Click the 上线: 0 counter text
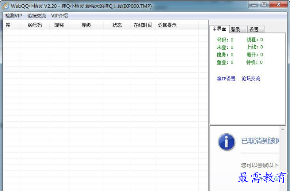This screenshot has height=191, width=290. [254, 47]
